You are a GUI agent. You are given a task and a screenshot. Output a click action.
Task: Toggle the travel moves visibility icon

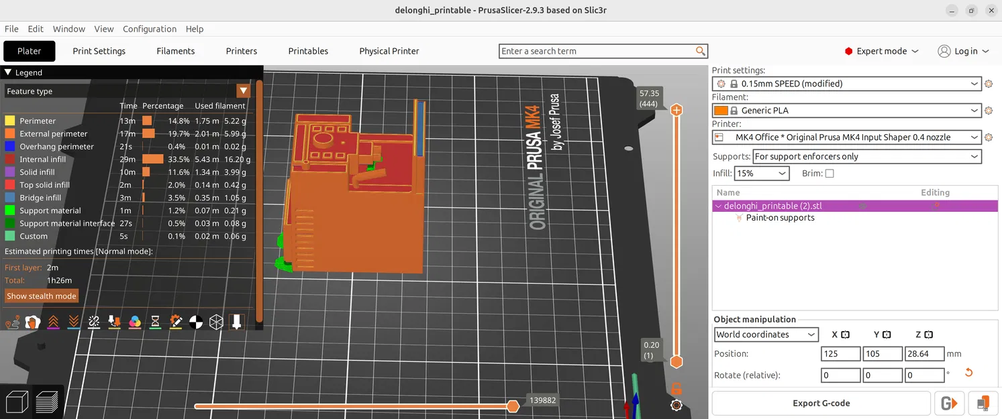pyautogui.click(x=13, y=322)
